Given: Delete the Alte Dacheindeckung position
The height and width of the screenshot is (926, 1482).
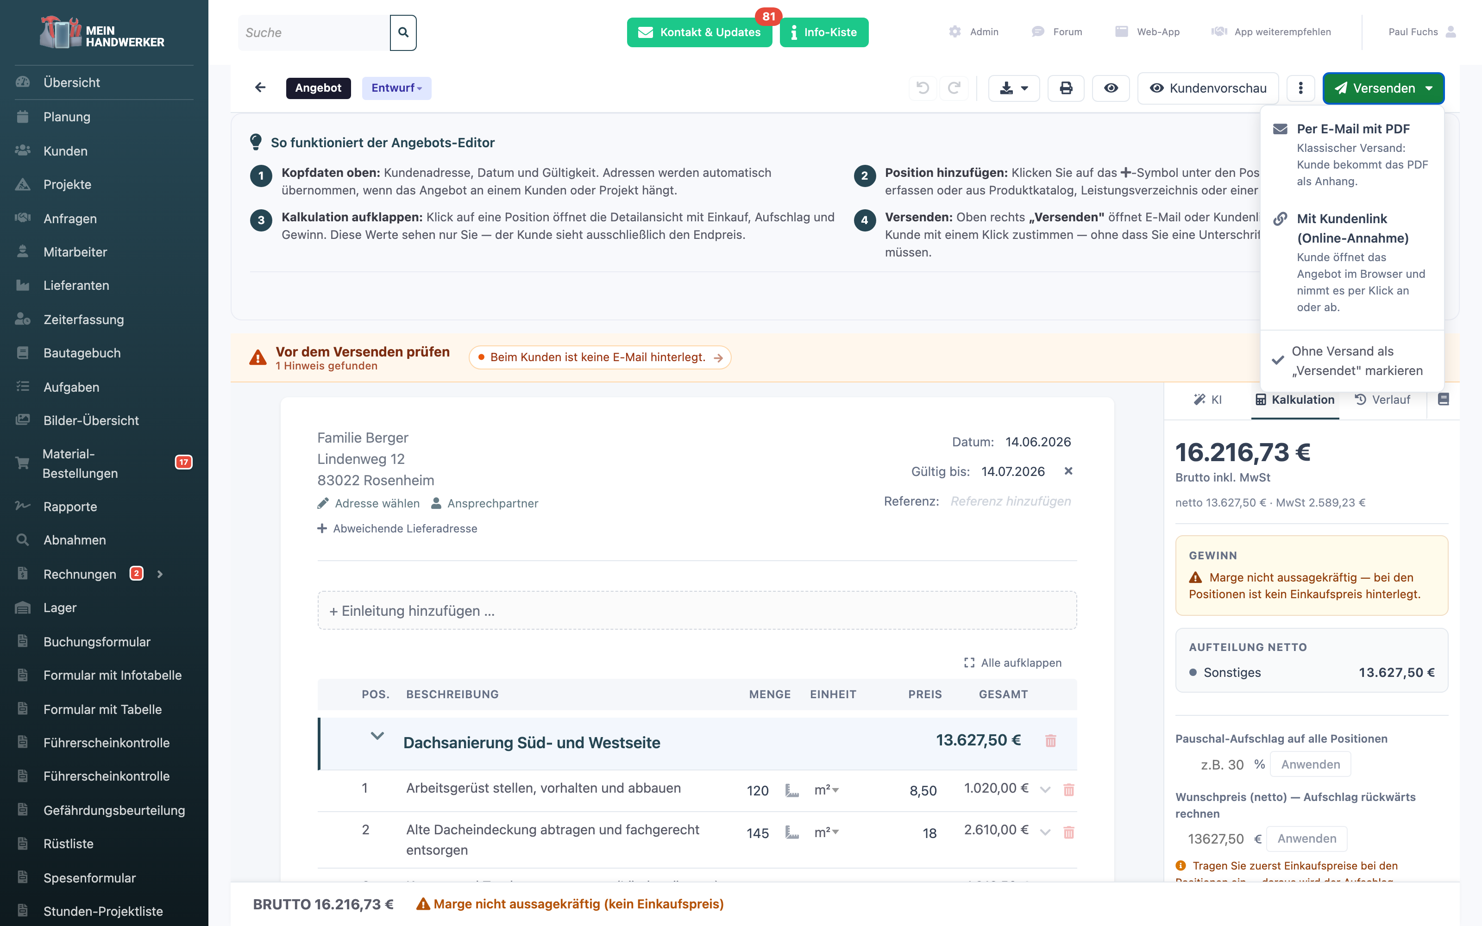Looking at the screenshot, I should tap(1068, 832).
